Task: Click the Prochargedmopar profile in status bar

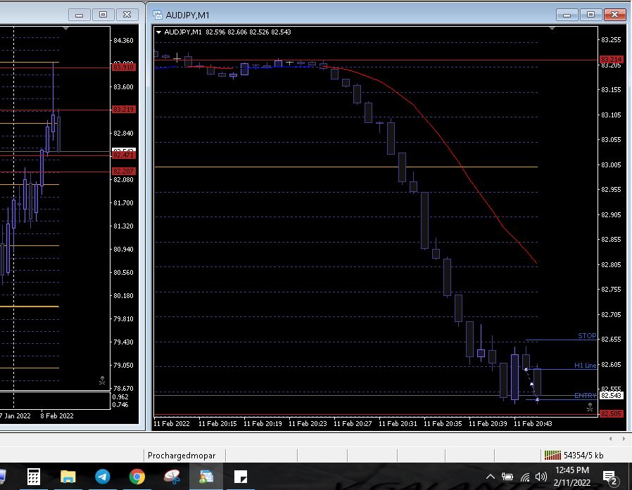Action: pyautogui.click(x=182, y=456)
